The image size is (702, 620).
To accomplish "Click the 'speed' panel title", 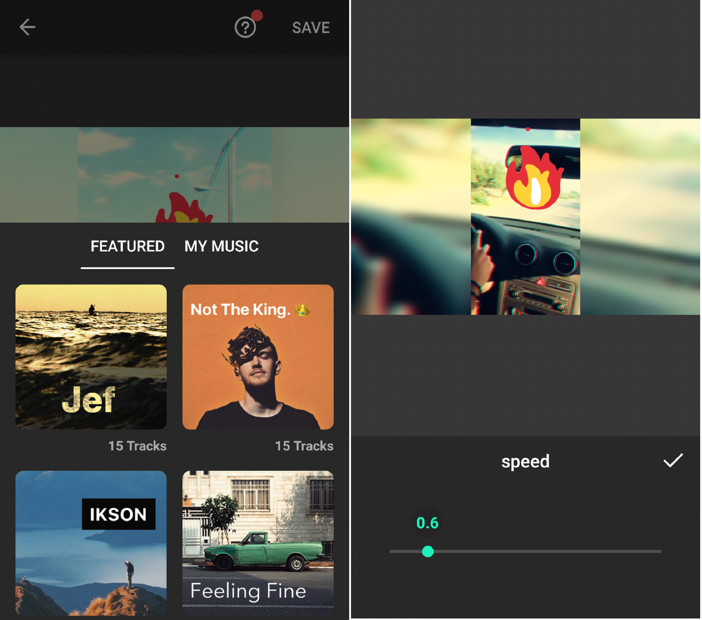I will (526, 461).
